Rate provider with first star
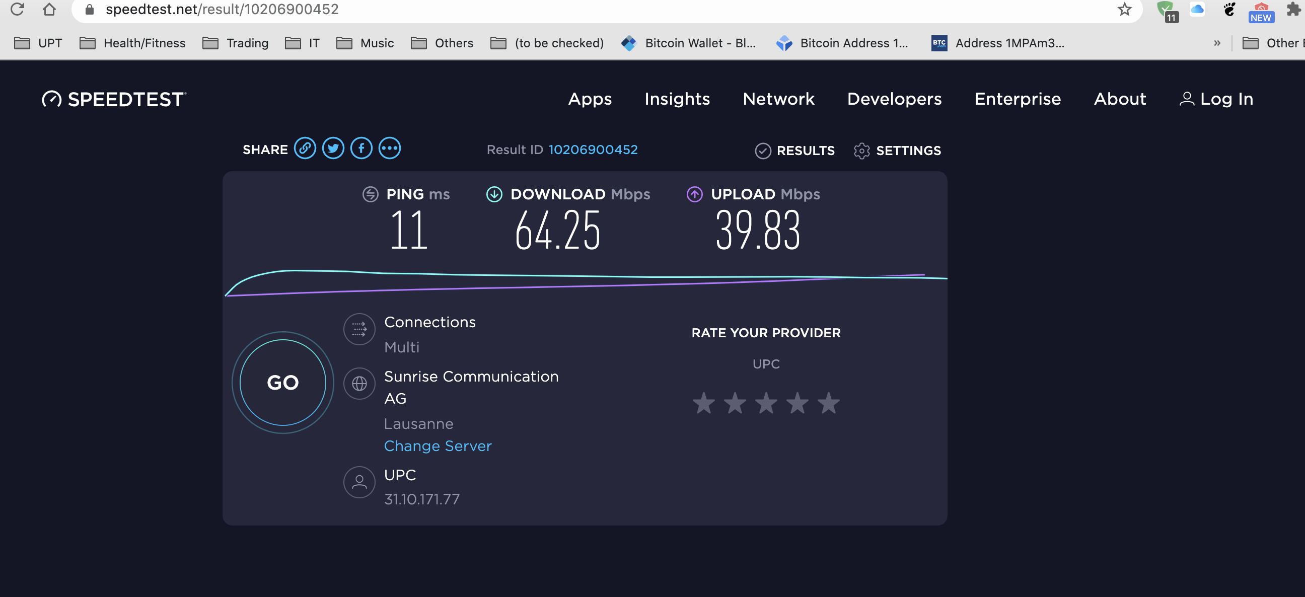This screenshot has height=597, width=1305. point(704,404)
